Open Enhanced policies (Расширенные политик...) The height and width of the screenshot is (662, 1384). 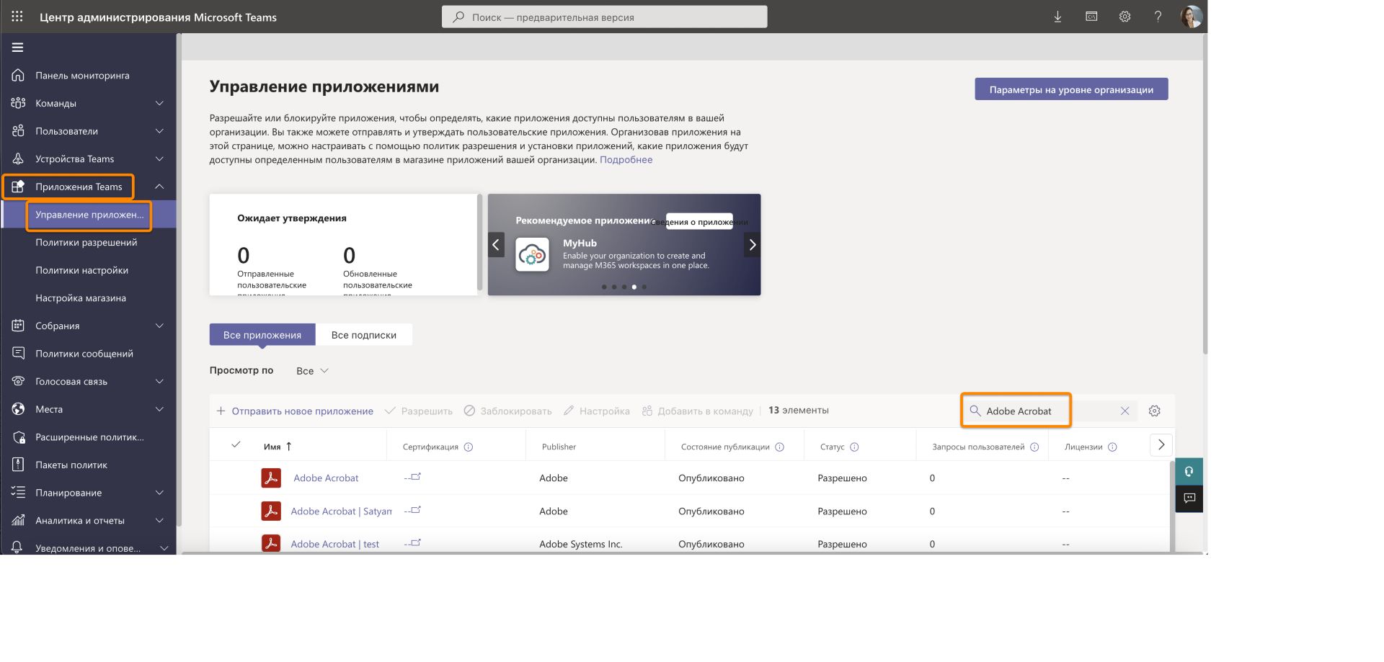point(89,437)
